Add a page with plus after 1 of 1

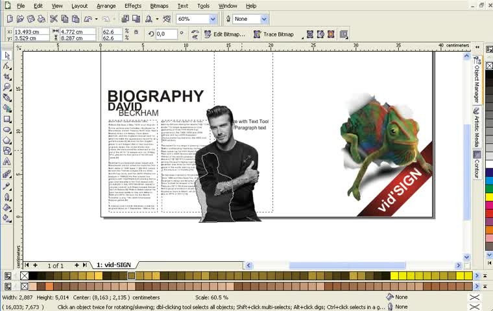[x=77, y=265]
